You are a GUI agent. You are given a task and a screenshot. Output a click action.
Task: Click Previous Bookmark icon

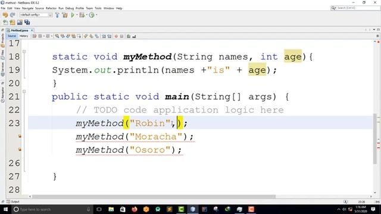pyautogui.click(x=86, y=36)
